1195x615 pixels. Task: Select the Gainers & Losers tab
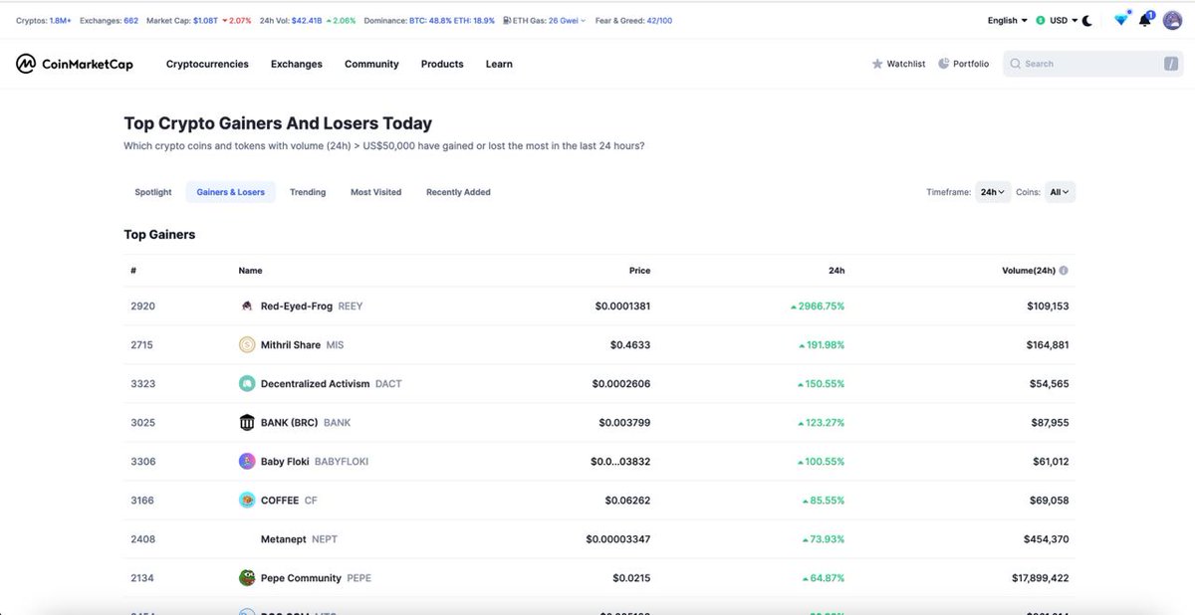pyautogui.click(x=231, y=192)
